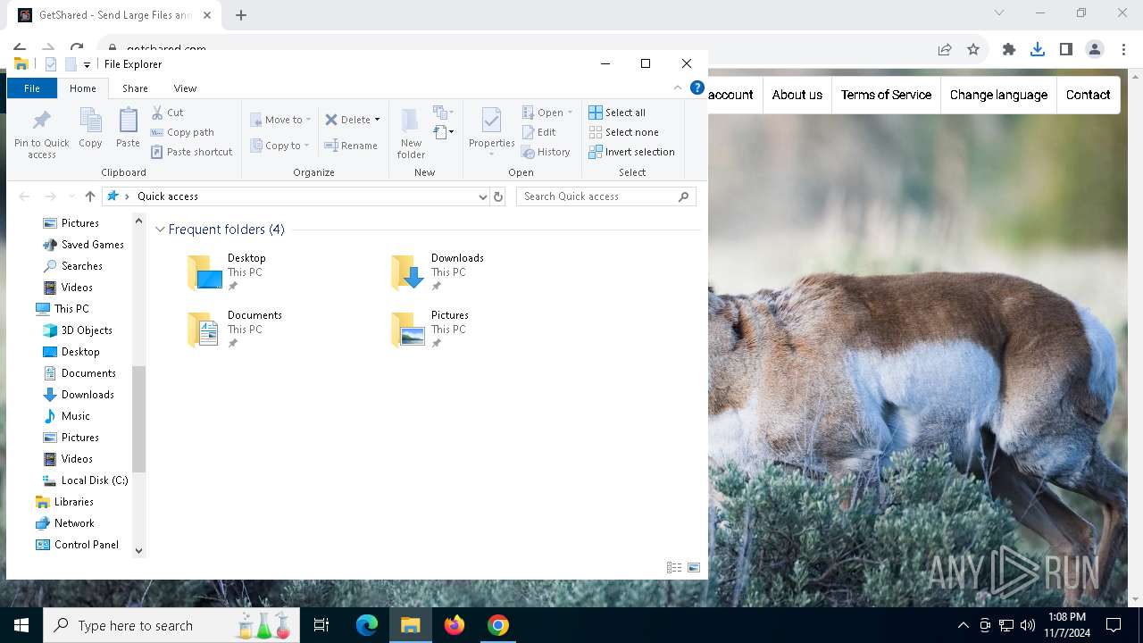Switch to large icons view
Screen dimensions: 1143x643
694,568
